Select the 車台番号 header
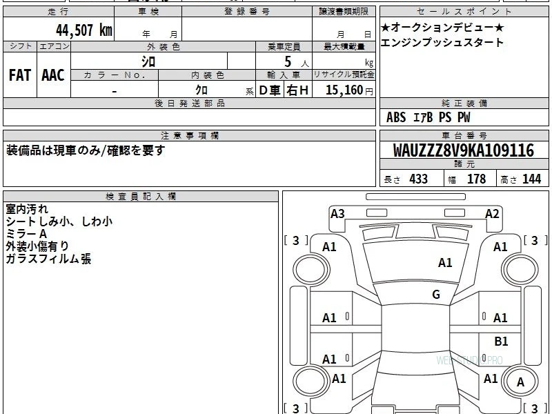This screenshot has width=552, height=414. pos(464,135)
